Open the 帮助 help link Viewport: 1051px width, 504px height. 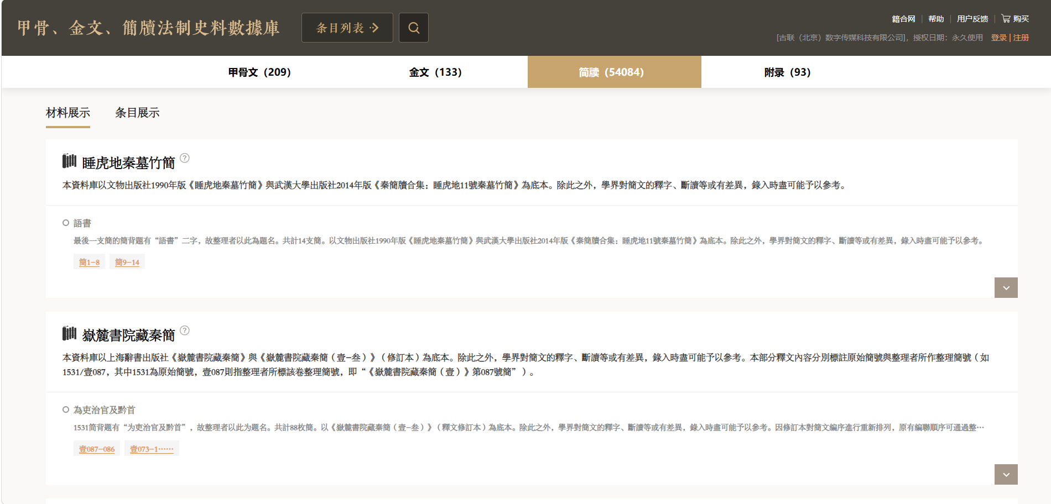tap(936, 19)
